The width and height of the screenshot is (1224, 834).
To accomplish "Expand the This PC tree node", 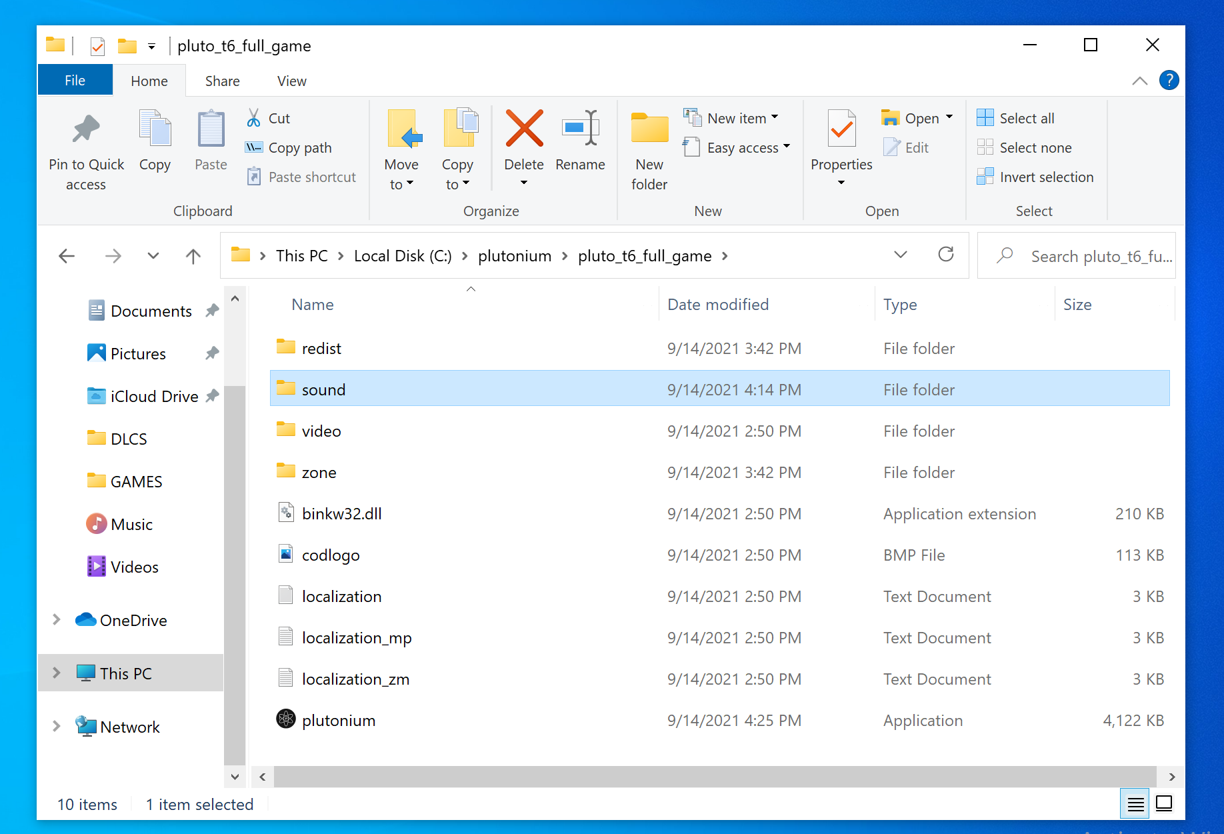I will tap(57, 673).
